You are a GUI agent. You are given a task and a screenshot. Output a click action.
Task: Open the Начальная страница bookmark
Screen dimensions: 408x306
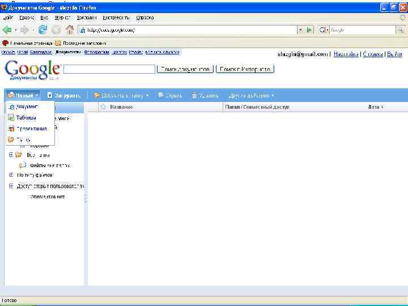pyautogui.click(x=27, y=43)
